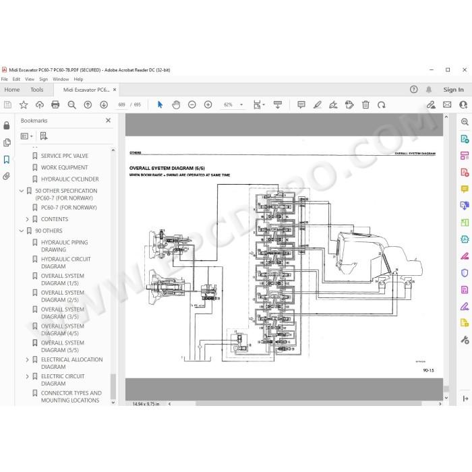
Task: Print the document with the printer icon
Action: coord(55,105)
